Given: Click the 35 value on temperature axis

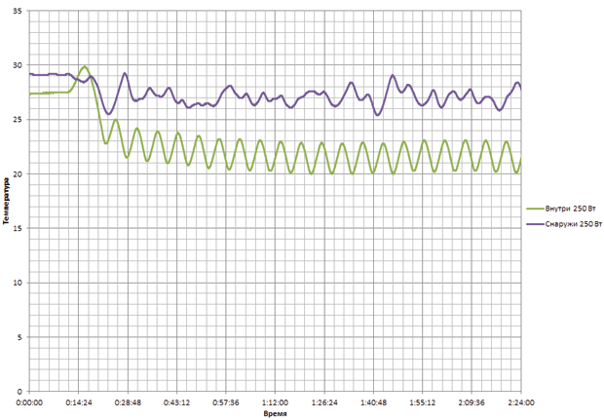Looking at the screenshot, I should pos(19,11).
